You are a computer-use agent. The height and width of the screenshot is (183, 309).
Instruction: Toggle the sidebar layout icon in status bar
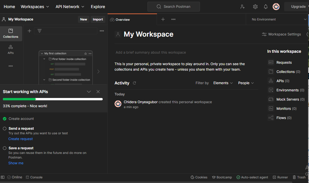(x=3, y=177)
